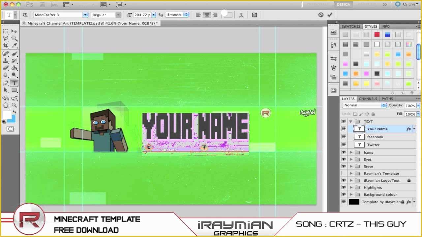Toggle Quick Mask mode
The image size is (422, 237).
pyautogui.click(x=10, y=129)
